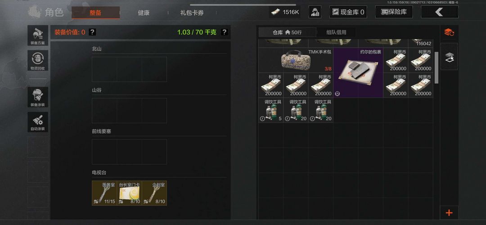Switch to the 健康 tab
The height and width of the screenshot is (225, 486).
coord(144,13)
